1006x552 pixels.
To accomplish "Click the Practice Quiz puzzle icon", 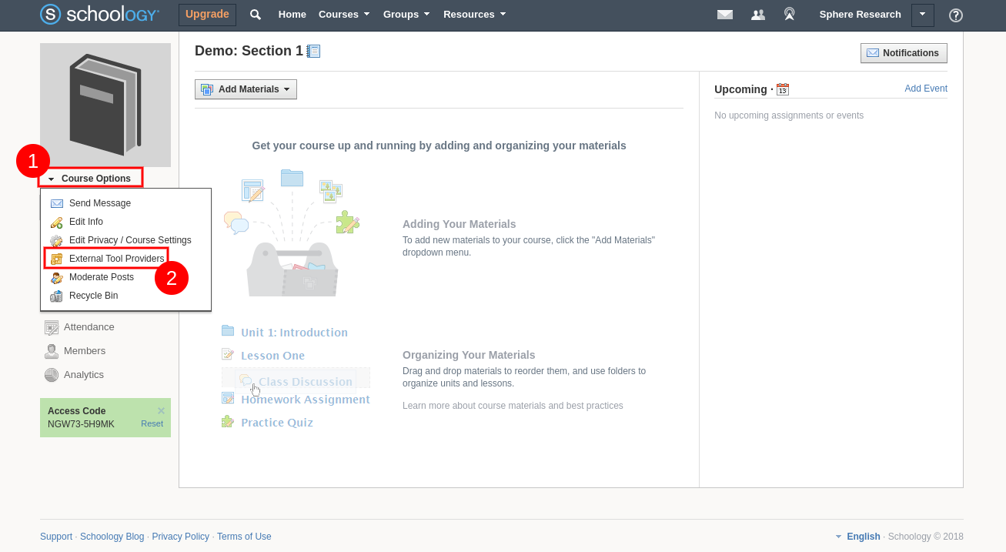I will point(228,421).
